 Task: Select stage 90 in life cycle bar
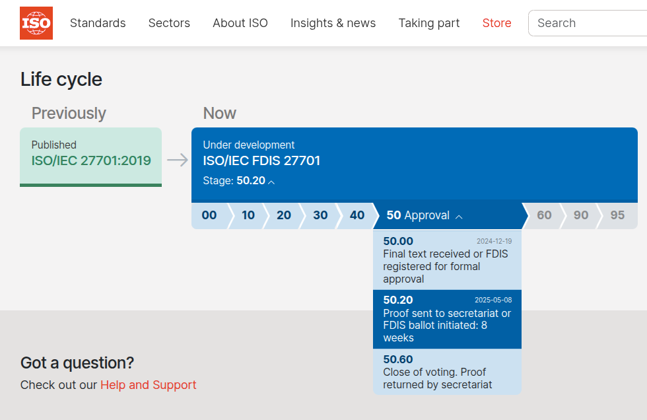(580, 215)
